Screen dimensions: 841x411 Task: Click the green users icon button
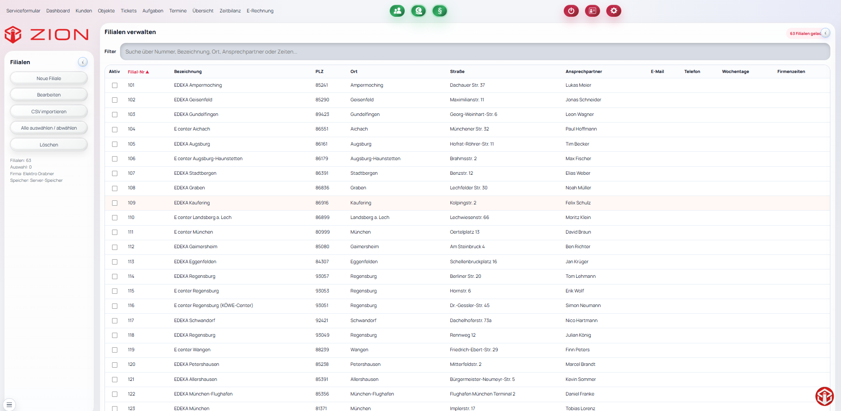pos(397,11)
